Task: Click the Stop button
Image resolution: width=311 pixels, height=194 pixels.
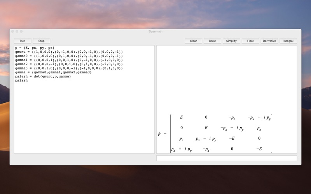Action: click(42, 41)
